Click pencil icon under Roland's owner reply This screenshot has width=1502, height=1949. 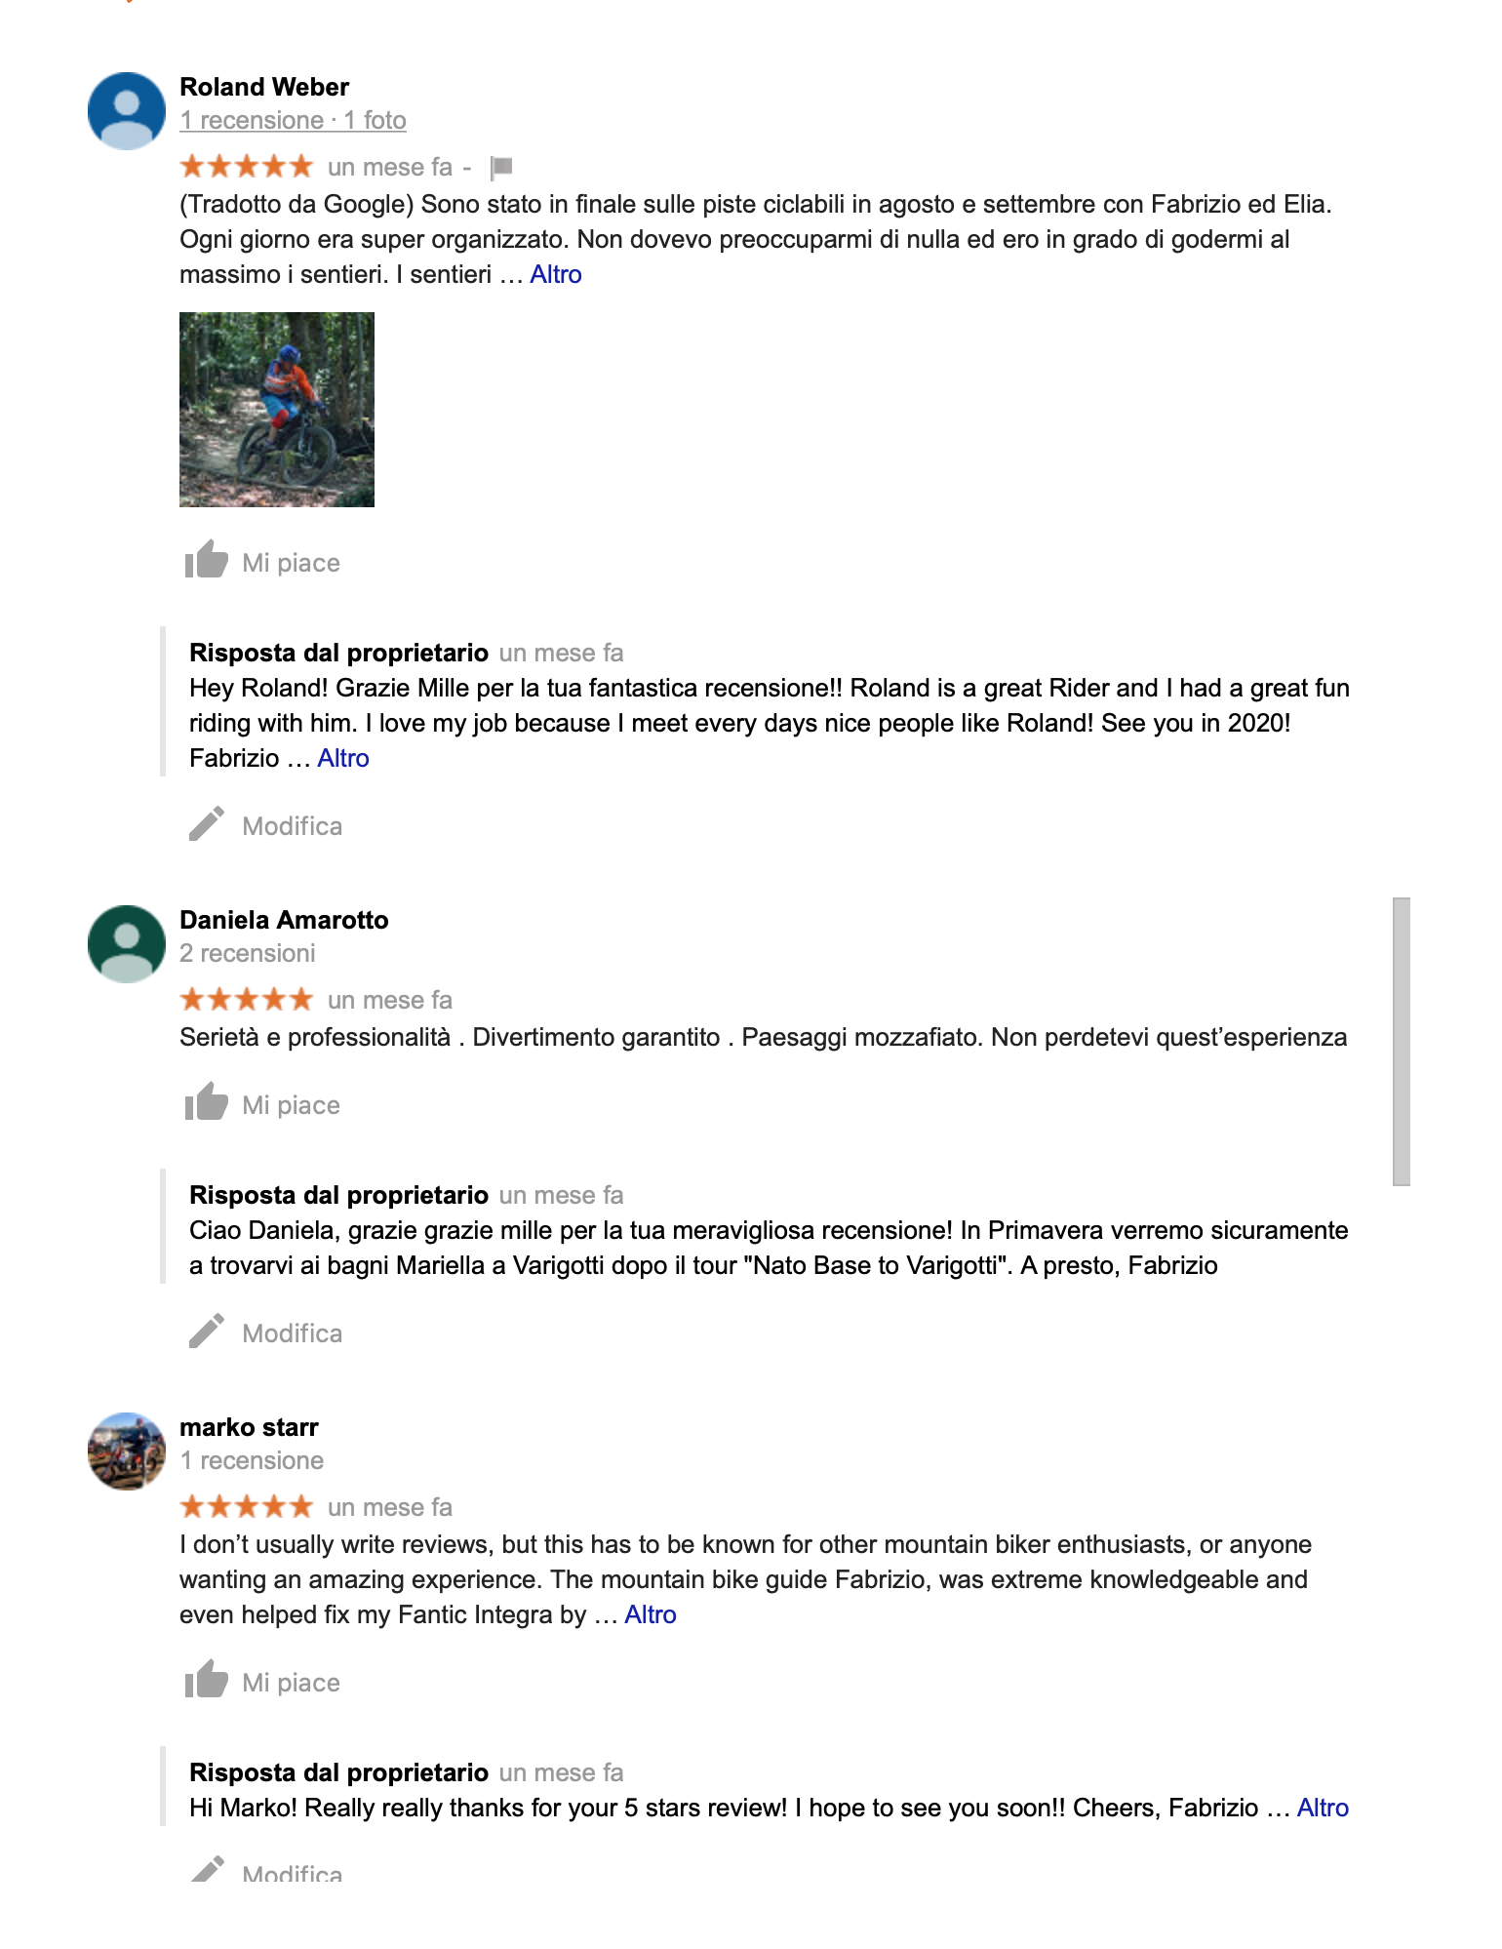(x=207, y=824)
